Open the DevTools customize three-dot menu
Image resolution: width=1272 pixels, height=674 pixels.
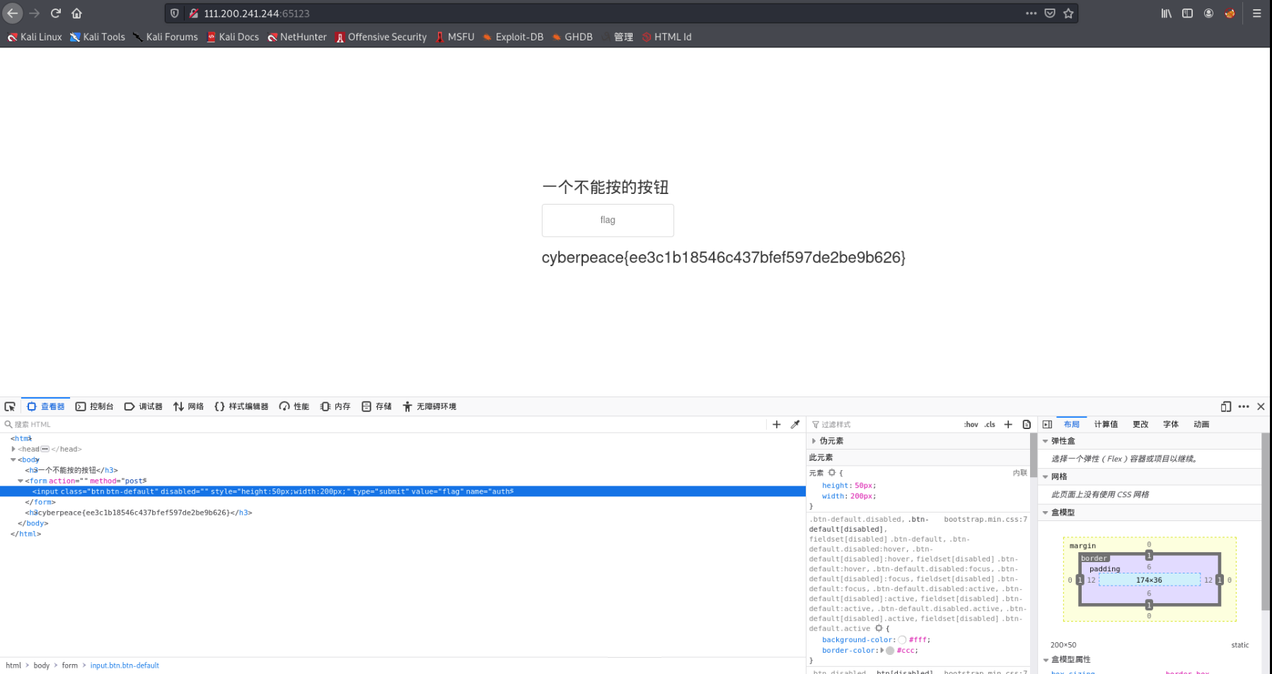tap(1244, 406)
